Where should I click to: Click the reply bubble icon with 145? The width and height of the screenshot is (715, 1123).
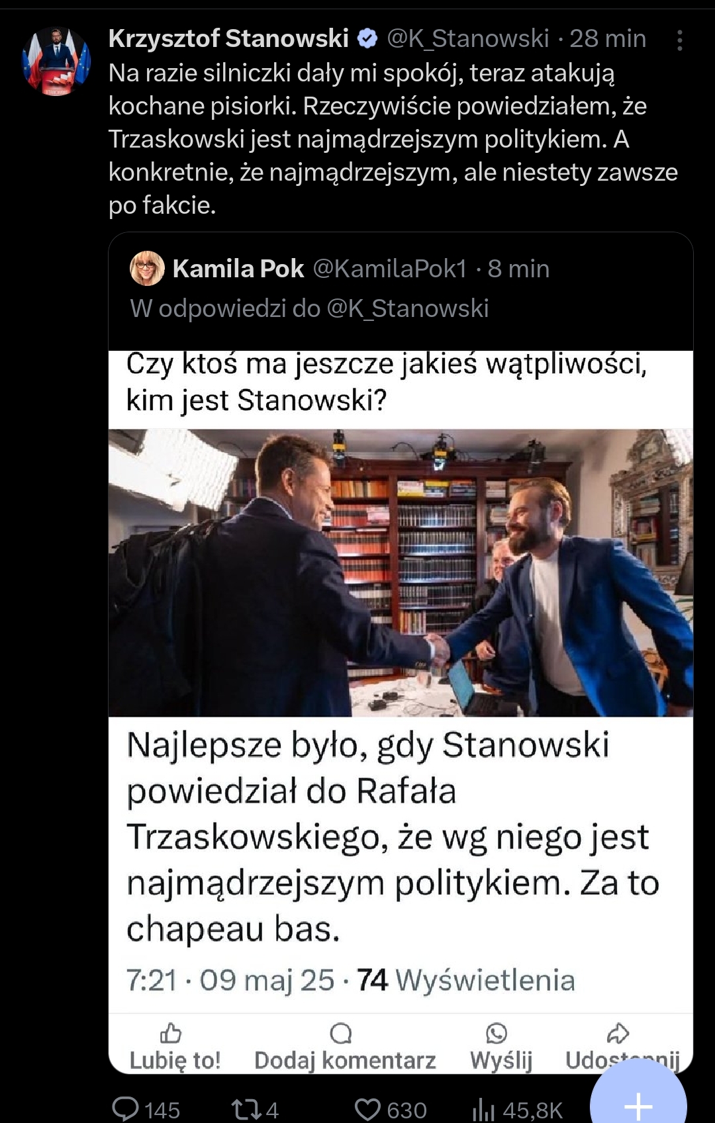pyautogui.click(x=125, y=1108)
